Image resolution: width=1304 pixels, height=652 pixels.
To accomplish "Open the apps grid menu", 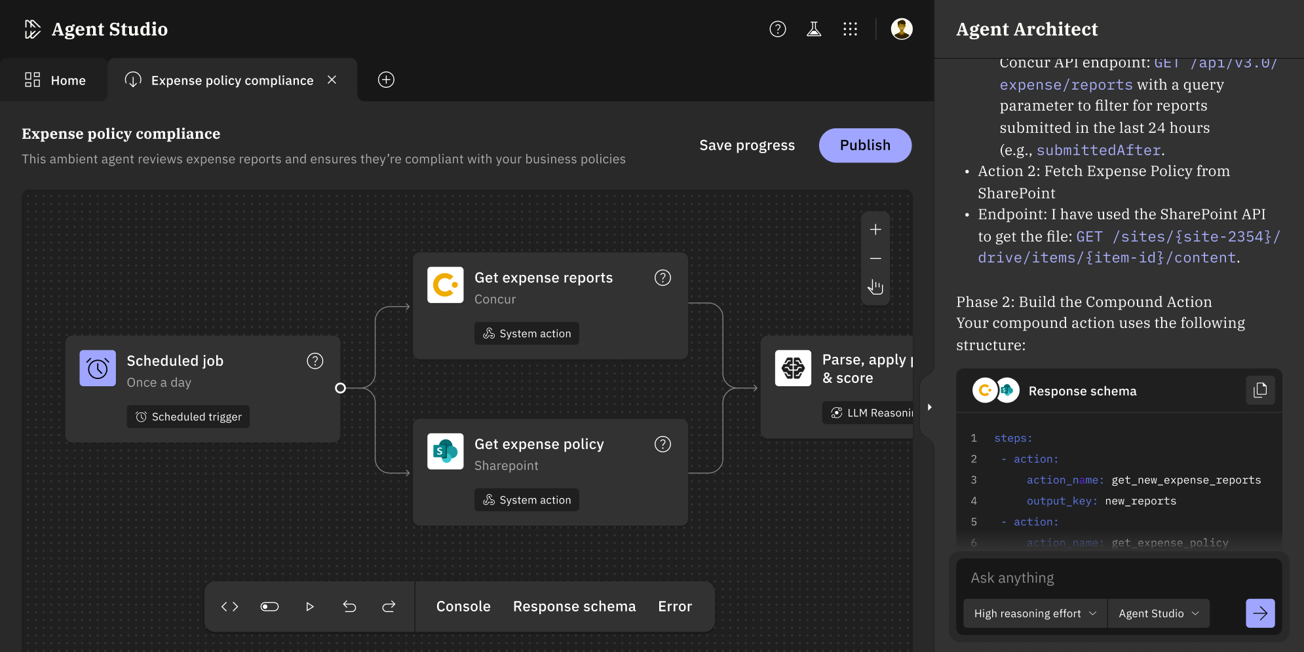I will point(850,29).
